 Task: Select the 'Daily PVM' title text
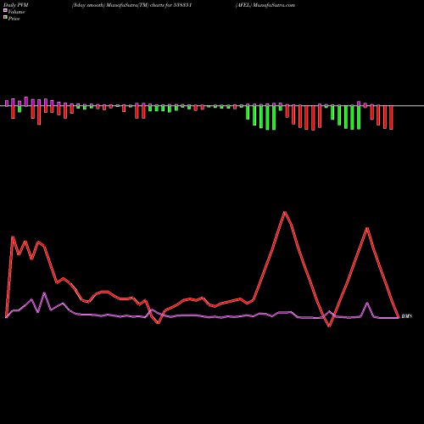(x=16, y=5)
